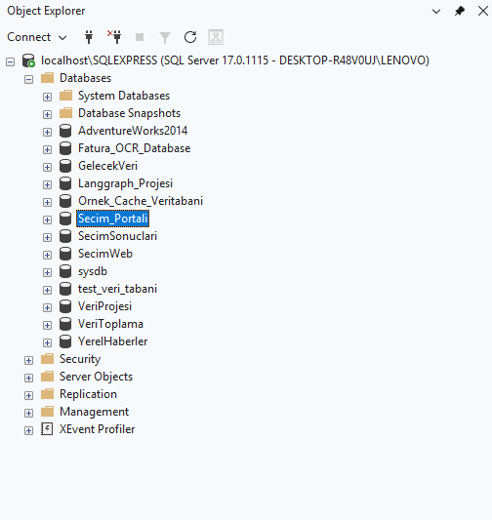
Task: Click the Management folder icon
Action: point(47,412)
